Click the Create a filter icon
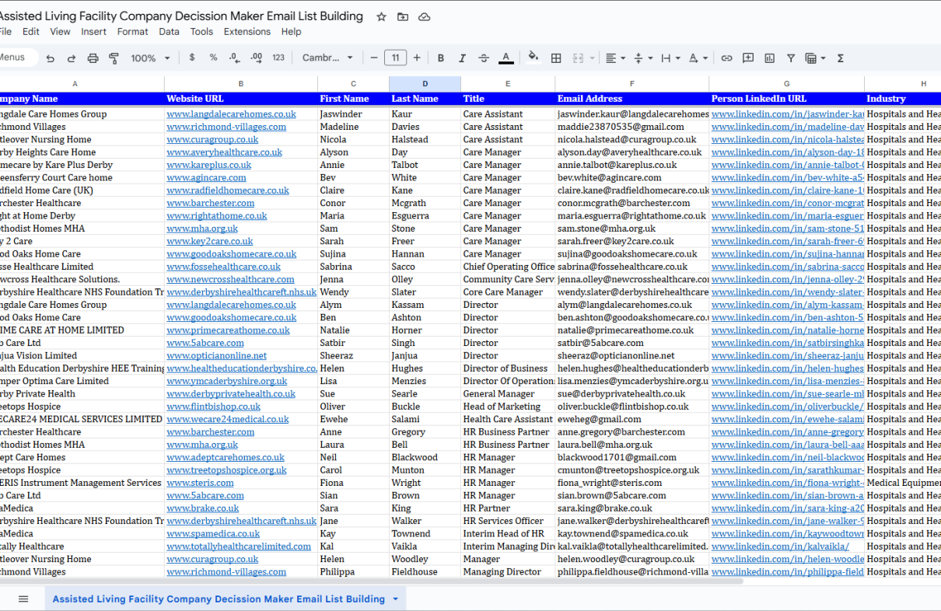 (x=791, y=58)
